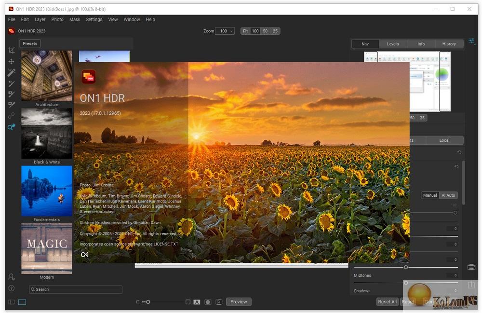482x313 pixels.
Task: Reset the upper pane with undo arrow
Action: point(459,152)
